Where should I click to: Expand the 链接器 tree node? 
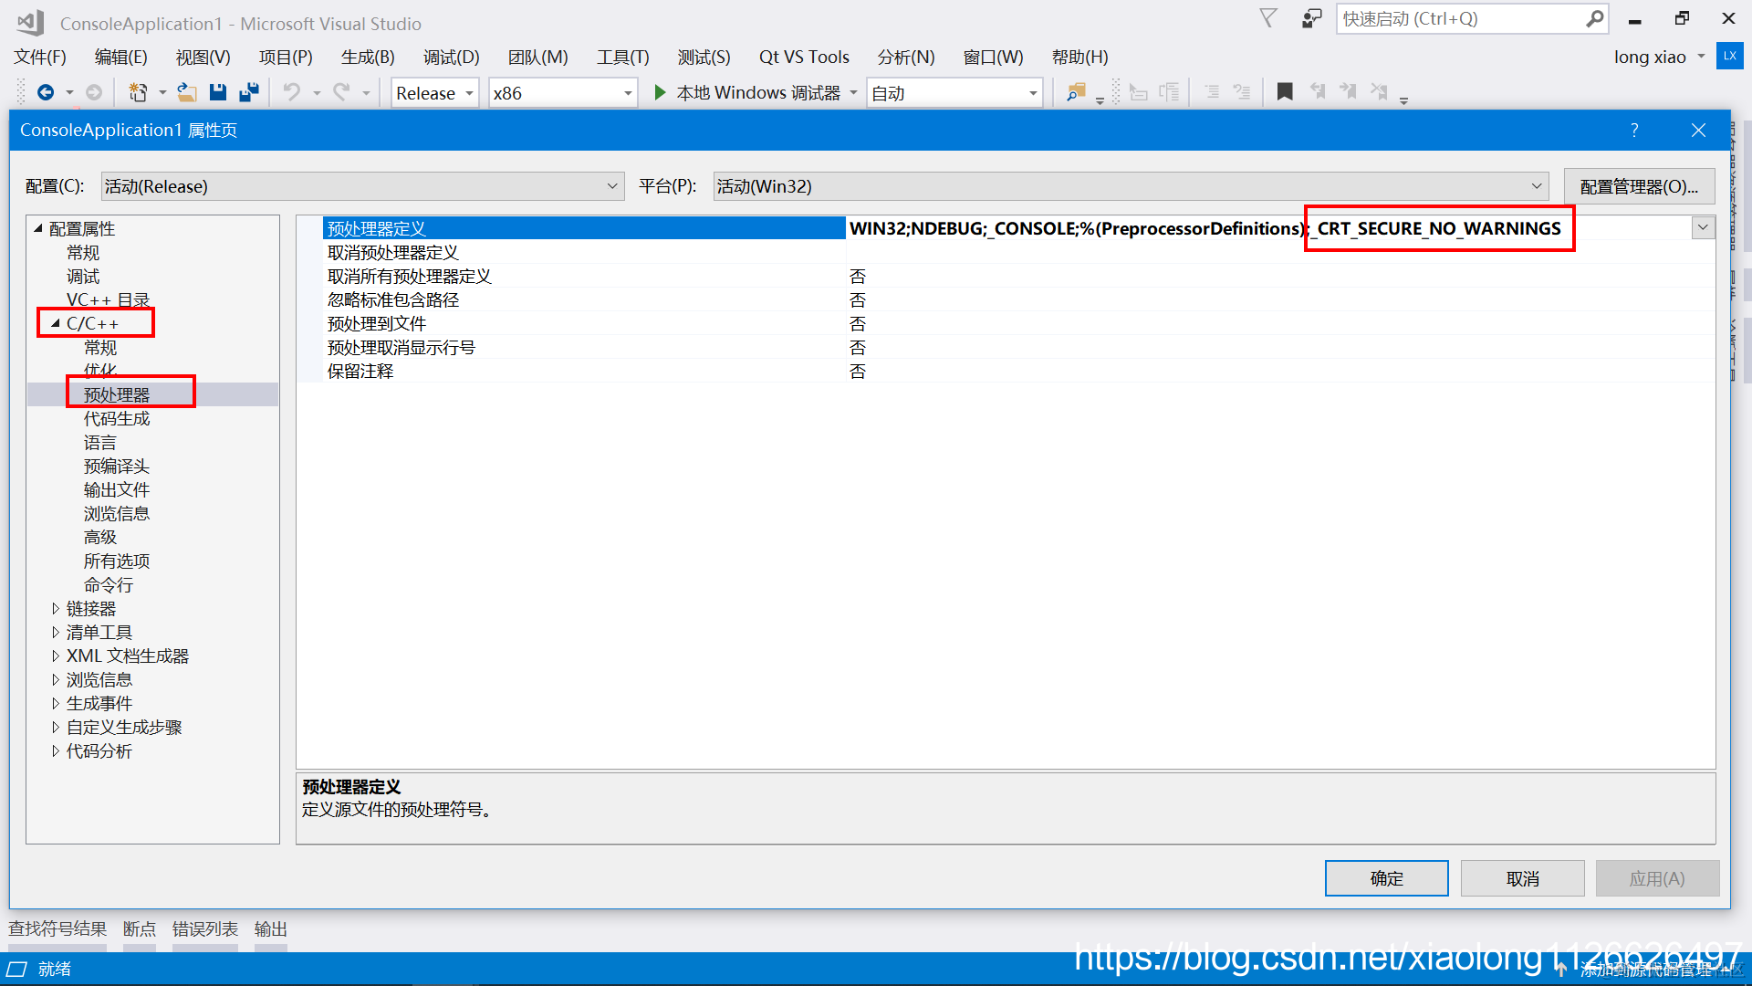pyautogui.click(x=56, y=608)
